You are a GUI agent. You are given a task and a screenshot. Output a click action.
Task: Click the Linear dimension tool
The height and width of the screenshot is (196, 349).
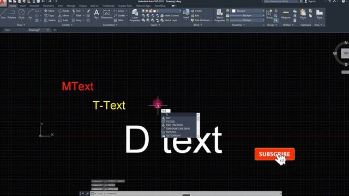tap(119, 11)
